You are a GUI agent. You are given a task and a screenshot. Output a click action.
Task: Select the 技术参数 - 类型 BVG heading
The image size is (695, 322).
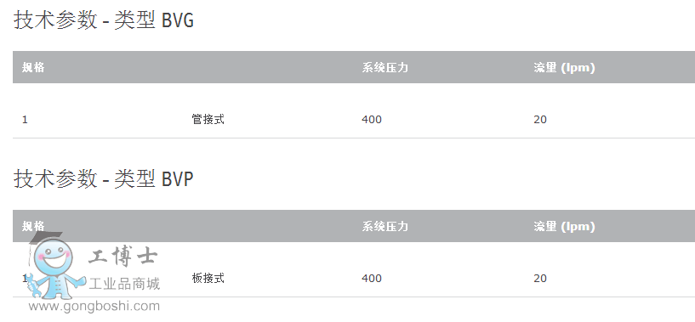coord(104,20)
